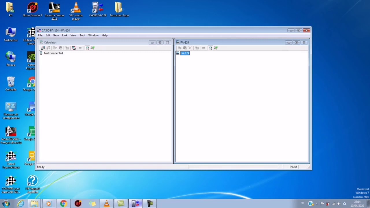This screenshot has width=370, height=208.
Task: Select the Corbeille recycle bin icon
Action: (x=11, y=84)
